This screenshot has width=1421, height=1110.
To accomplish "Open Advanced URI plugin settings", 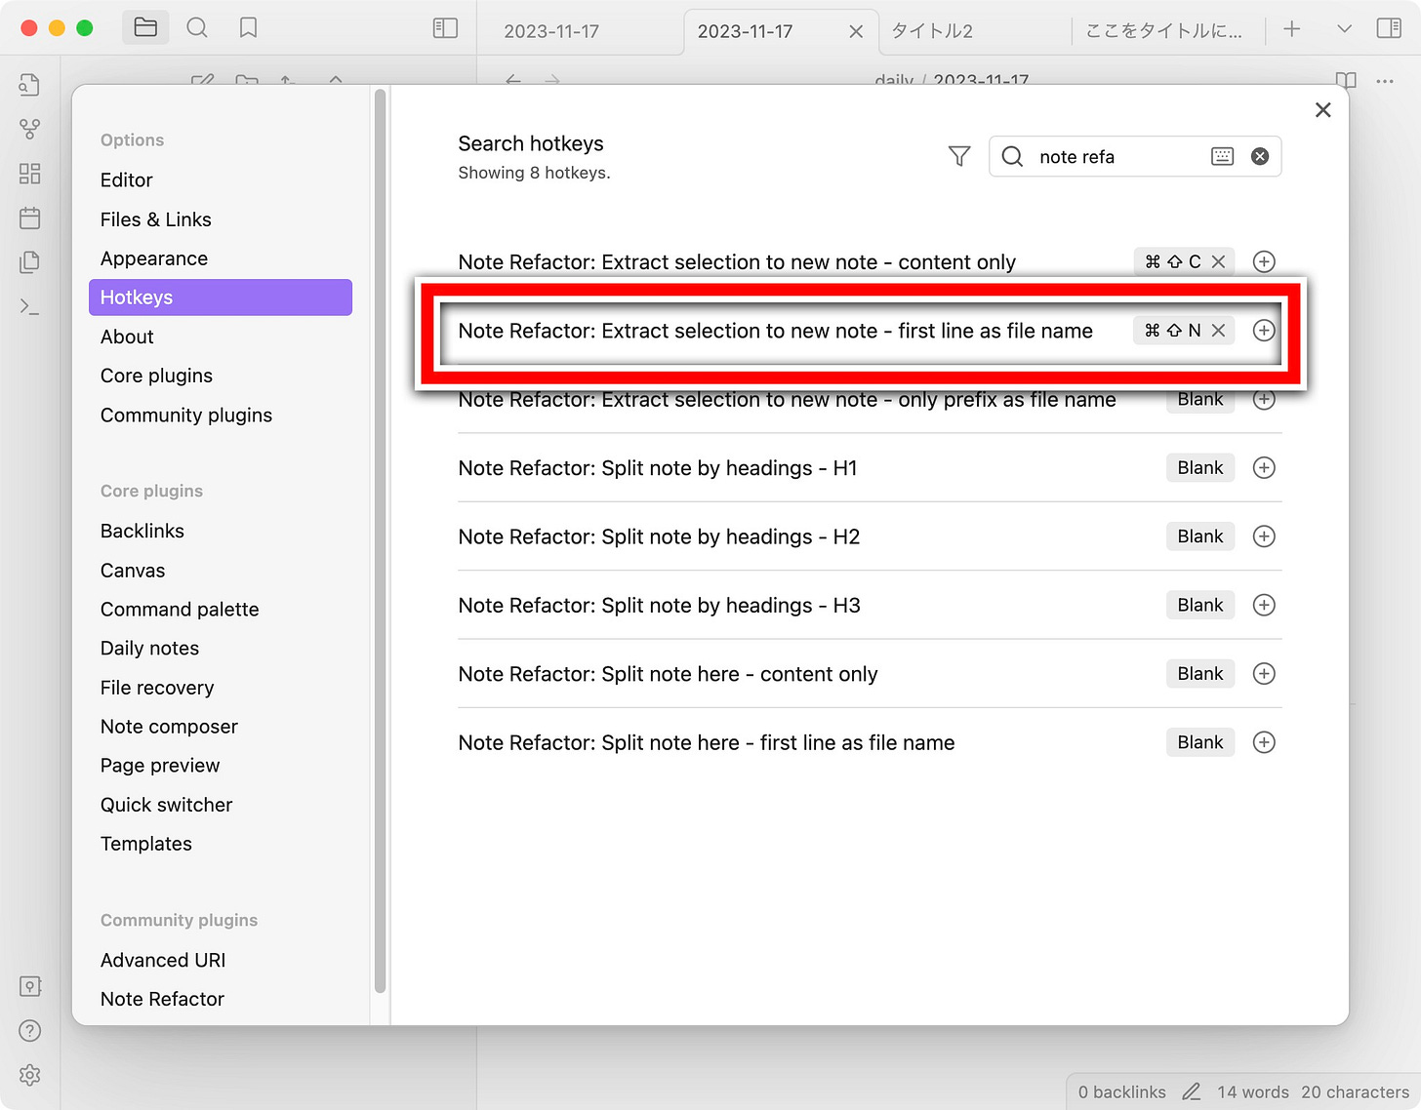I will coord(221,960).
